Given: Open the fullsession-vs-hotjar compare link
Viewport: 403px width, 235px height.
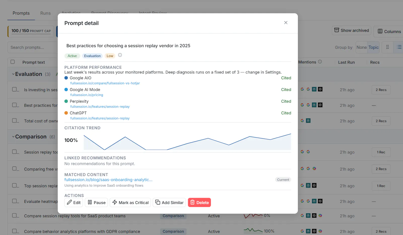Looking at the screenshot, I should (105, 83).
